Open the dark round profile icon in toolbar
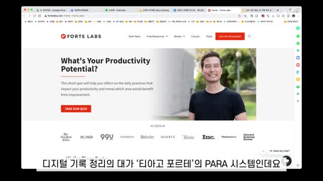 tap(293, 16)
